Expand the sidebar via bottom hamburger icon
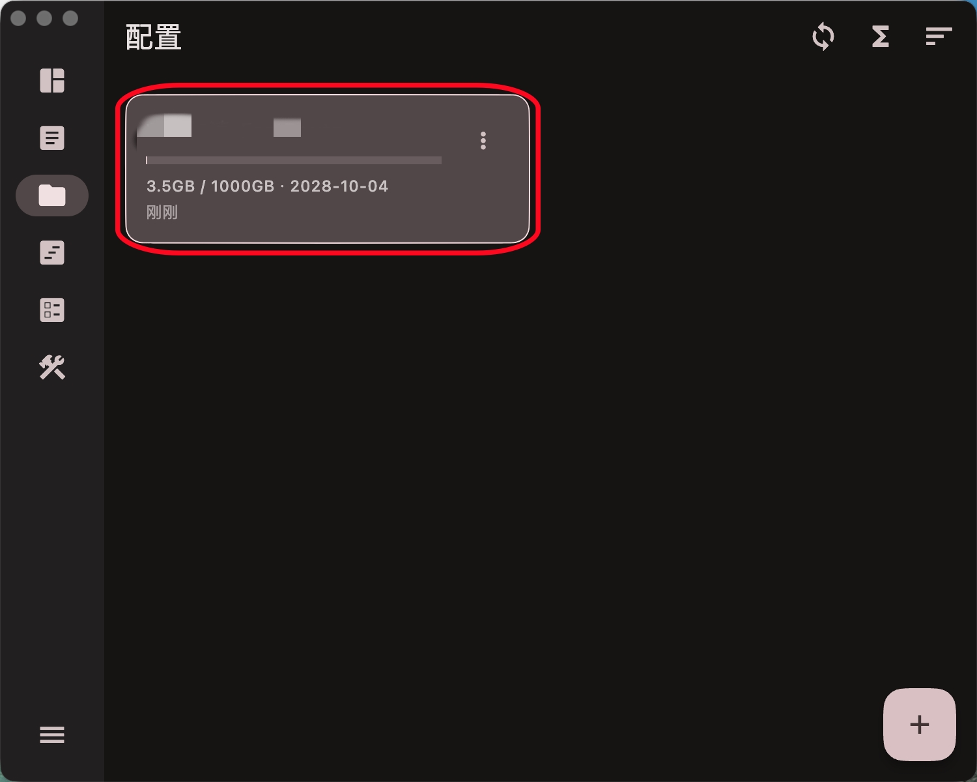The width and height of the screenshot is (977, 782). (x=52, y=735)
